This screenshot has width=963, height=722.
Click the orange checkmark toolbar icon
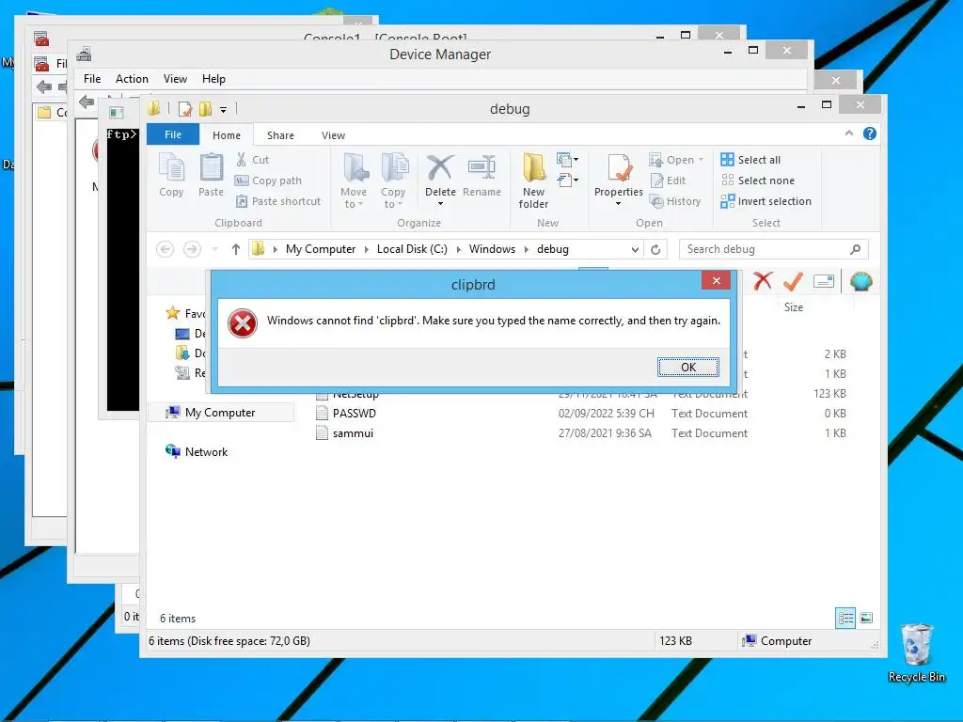pyautogui.click(x=793, y=281)
